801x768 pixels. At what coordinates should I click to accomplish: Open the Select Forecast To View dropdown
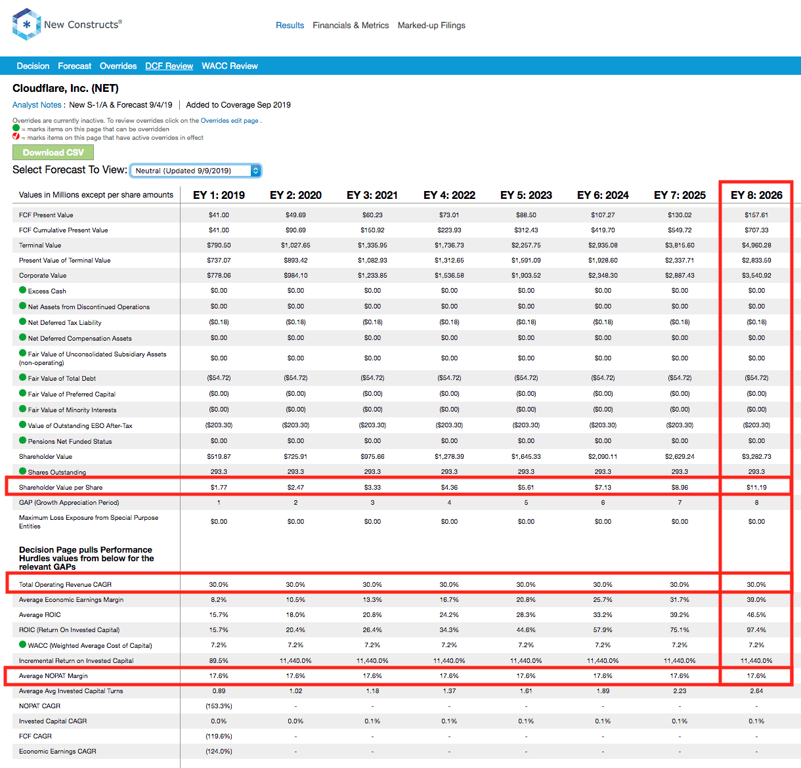point(196,171)
